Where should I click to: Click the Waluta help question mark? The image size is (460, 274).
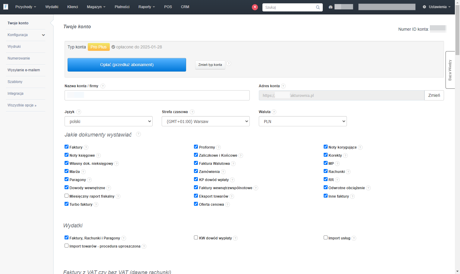coord(274,112)
